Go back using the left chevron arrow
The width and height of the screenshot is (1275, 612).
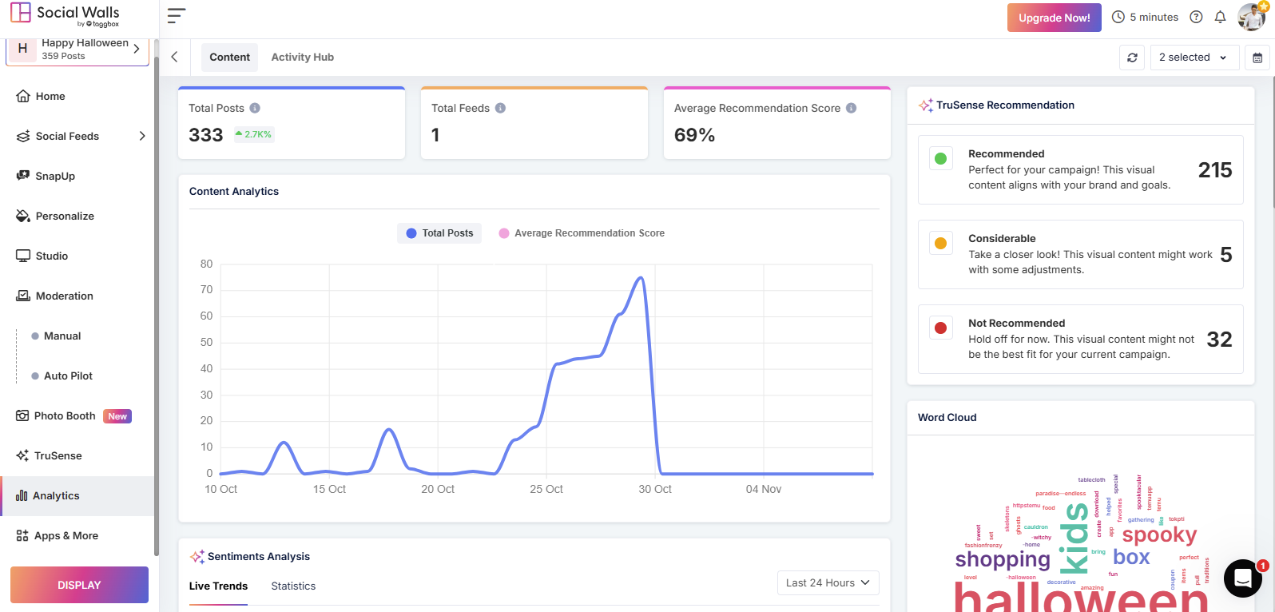pos(174,57)
